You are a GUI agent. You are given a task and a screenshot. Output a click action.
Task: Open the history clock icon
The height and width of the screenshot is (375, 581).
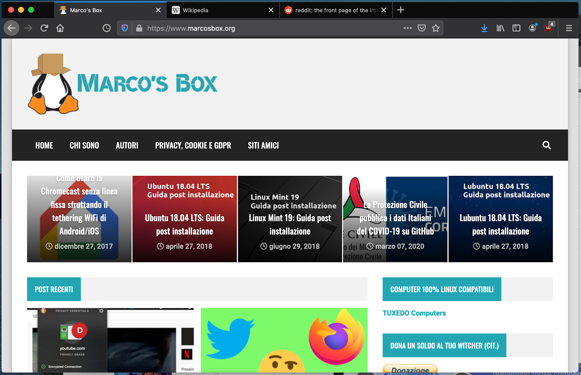[x=106, y=28]
